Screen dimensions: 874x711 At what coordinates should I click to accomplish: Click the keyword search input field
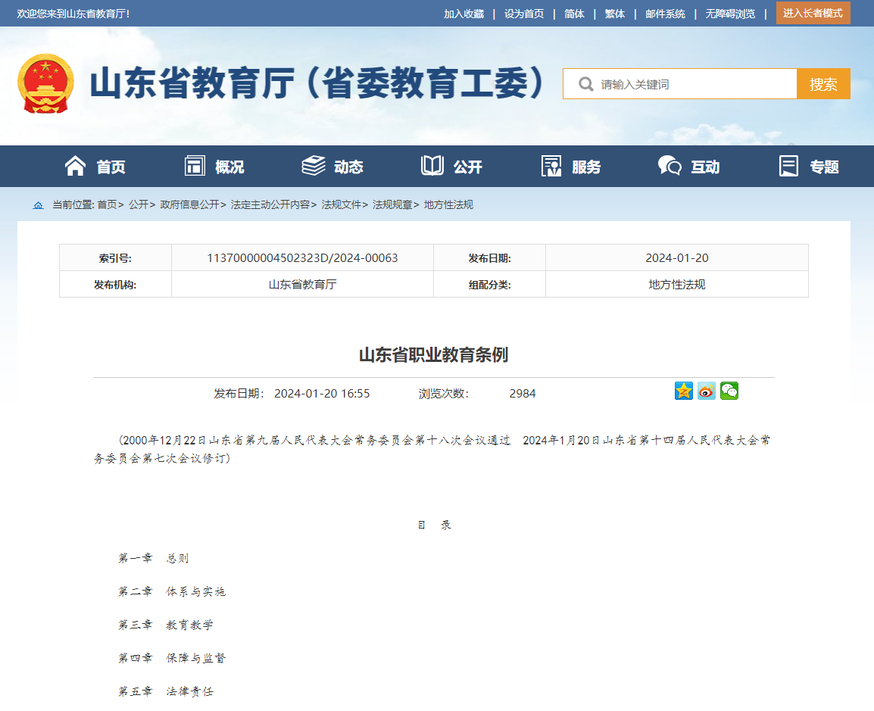click(693, 84)
